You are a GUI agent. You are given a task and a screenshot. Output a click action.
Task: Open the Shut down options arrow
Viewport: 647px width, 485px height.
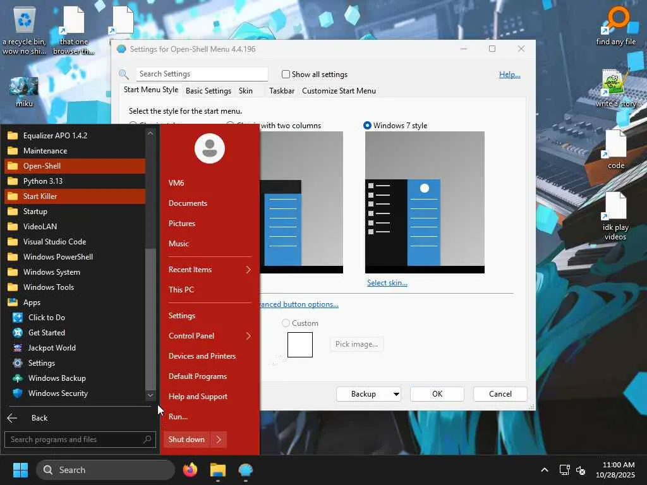(x=219, y=440)
